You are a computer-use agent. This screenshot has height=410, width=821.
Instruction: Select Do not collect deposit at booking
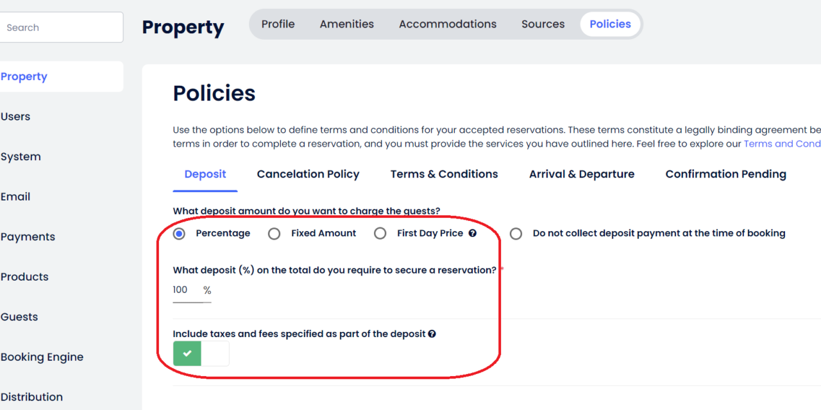(516, 233)
